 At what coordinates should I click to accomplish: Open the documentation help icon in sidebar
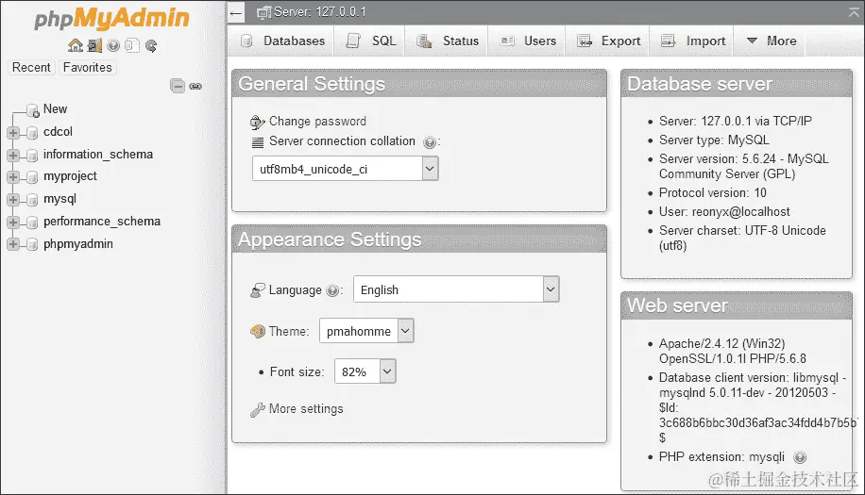click(113, 45)
